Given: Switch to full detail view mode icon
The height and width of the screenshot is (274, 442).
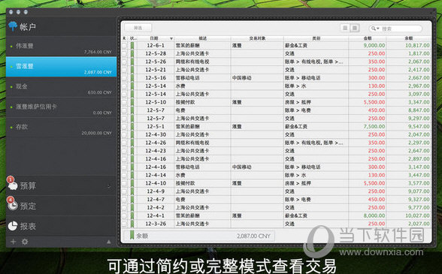Looking at the screenshot, I should (x=355, y=28).
